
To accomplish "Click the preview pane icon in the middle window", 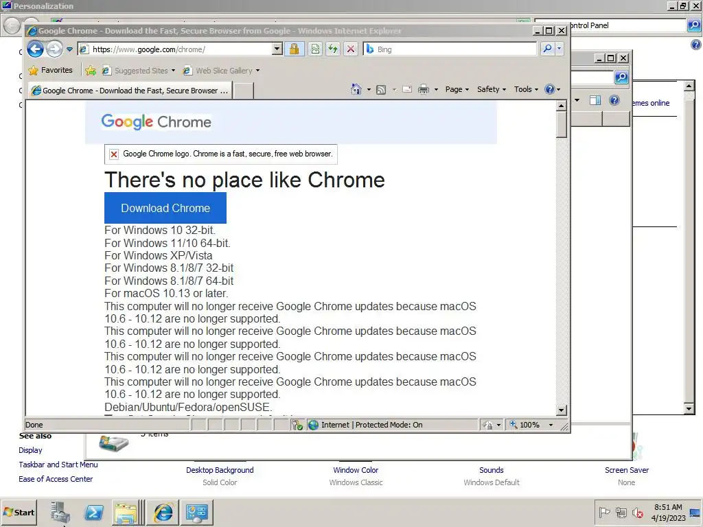I will pos(595,100).
